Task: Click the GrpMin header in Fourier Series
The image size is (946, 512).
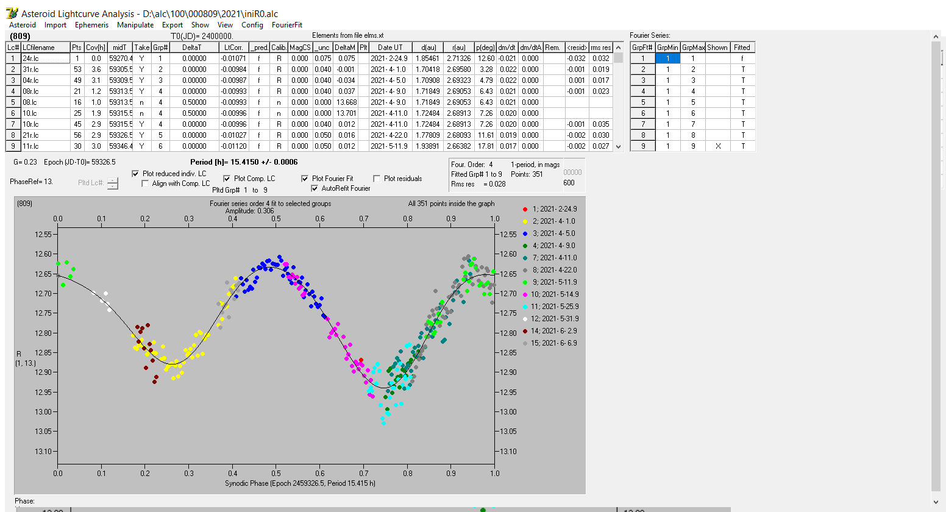Action: coord(667,48)
